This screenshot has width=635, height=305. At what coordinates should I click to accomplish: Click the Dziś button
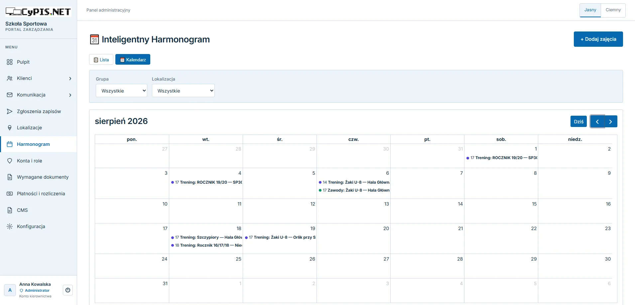[x=578, y=121]
